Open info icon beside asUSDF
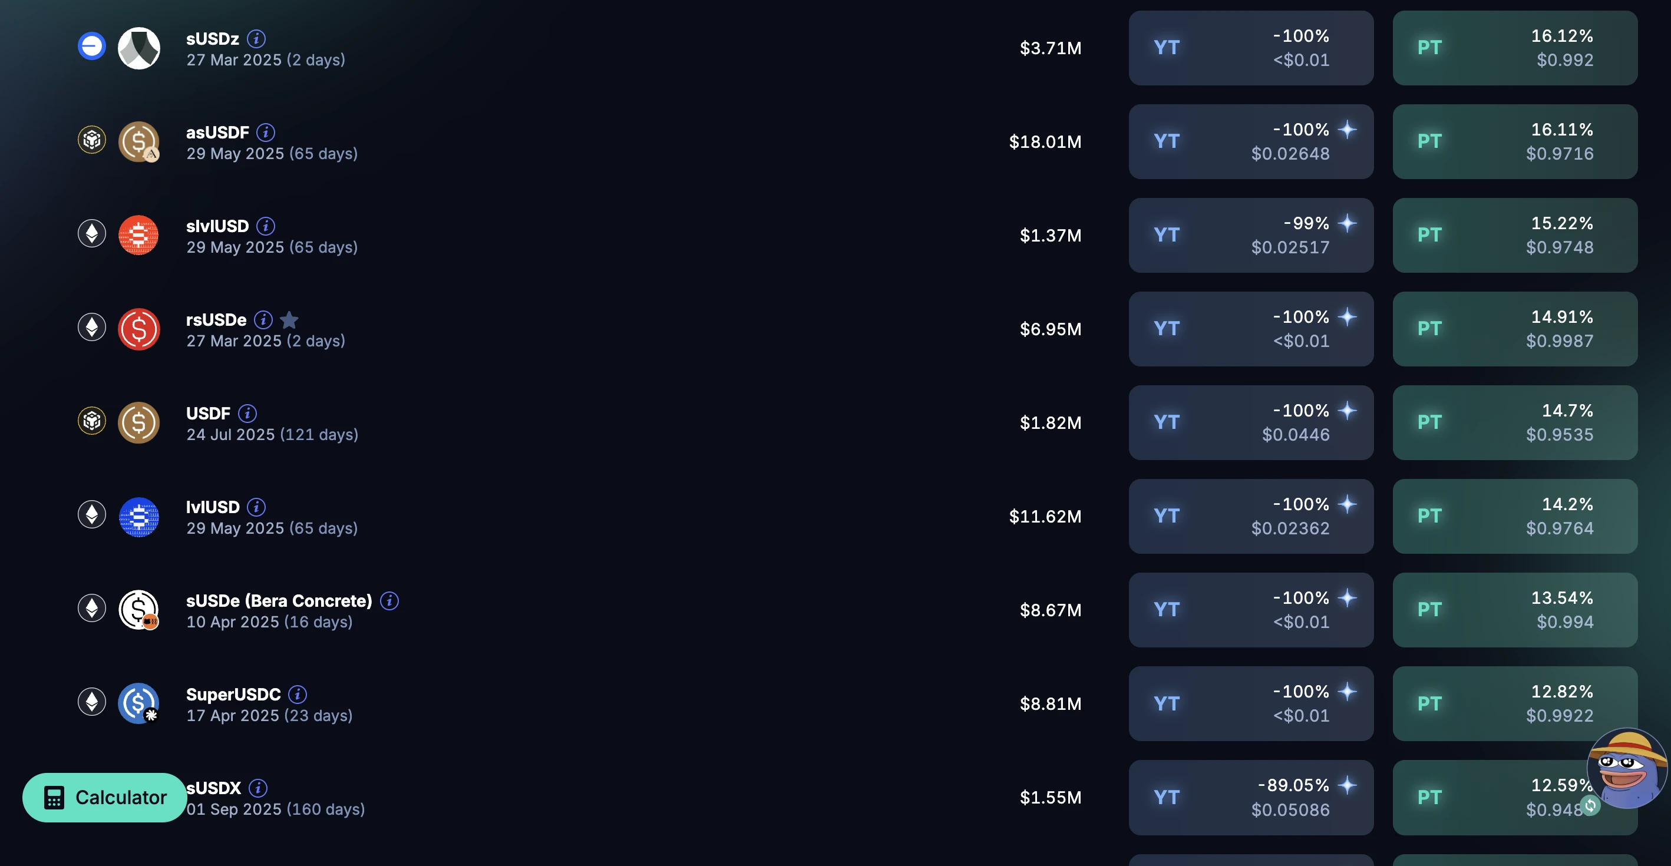The width and height of the screenshot is (1671, 866). click(x=265, y=133)
